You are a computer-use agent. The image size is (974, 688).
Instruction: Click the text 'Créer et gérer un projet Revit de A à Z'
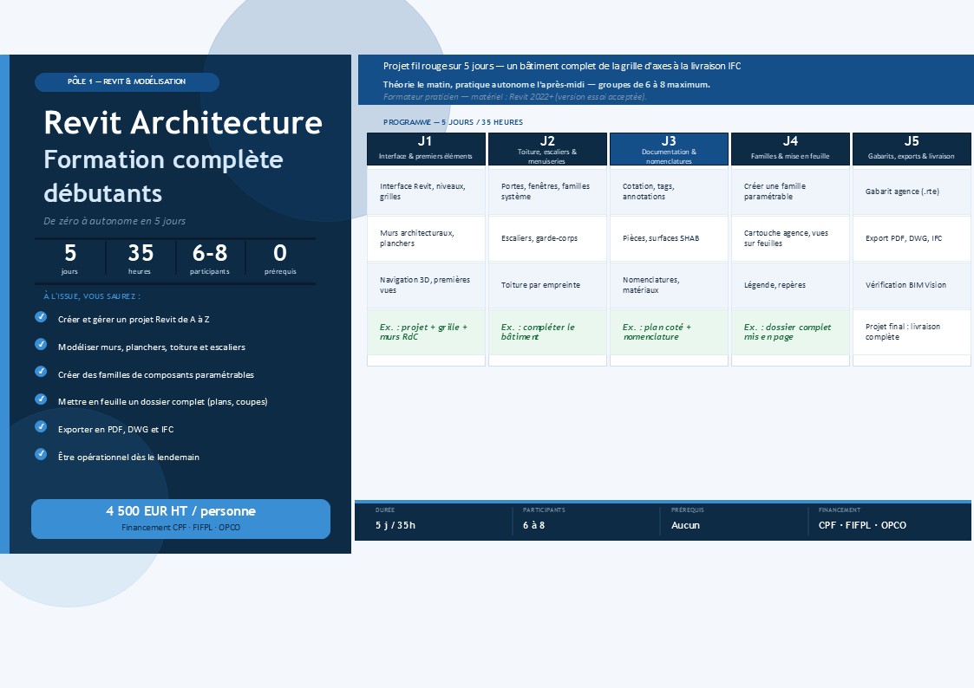click(x=134, y=320)
